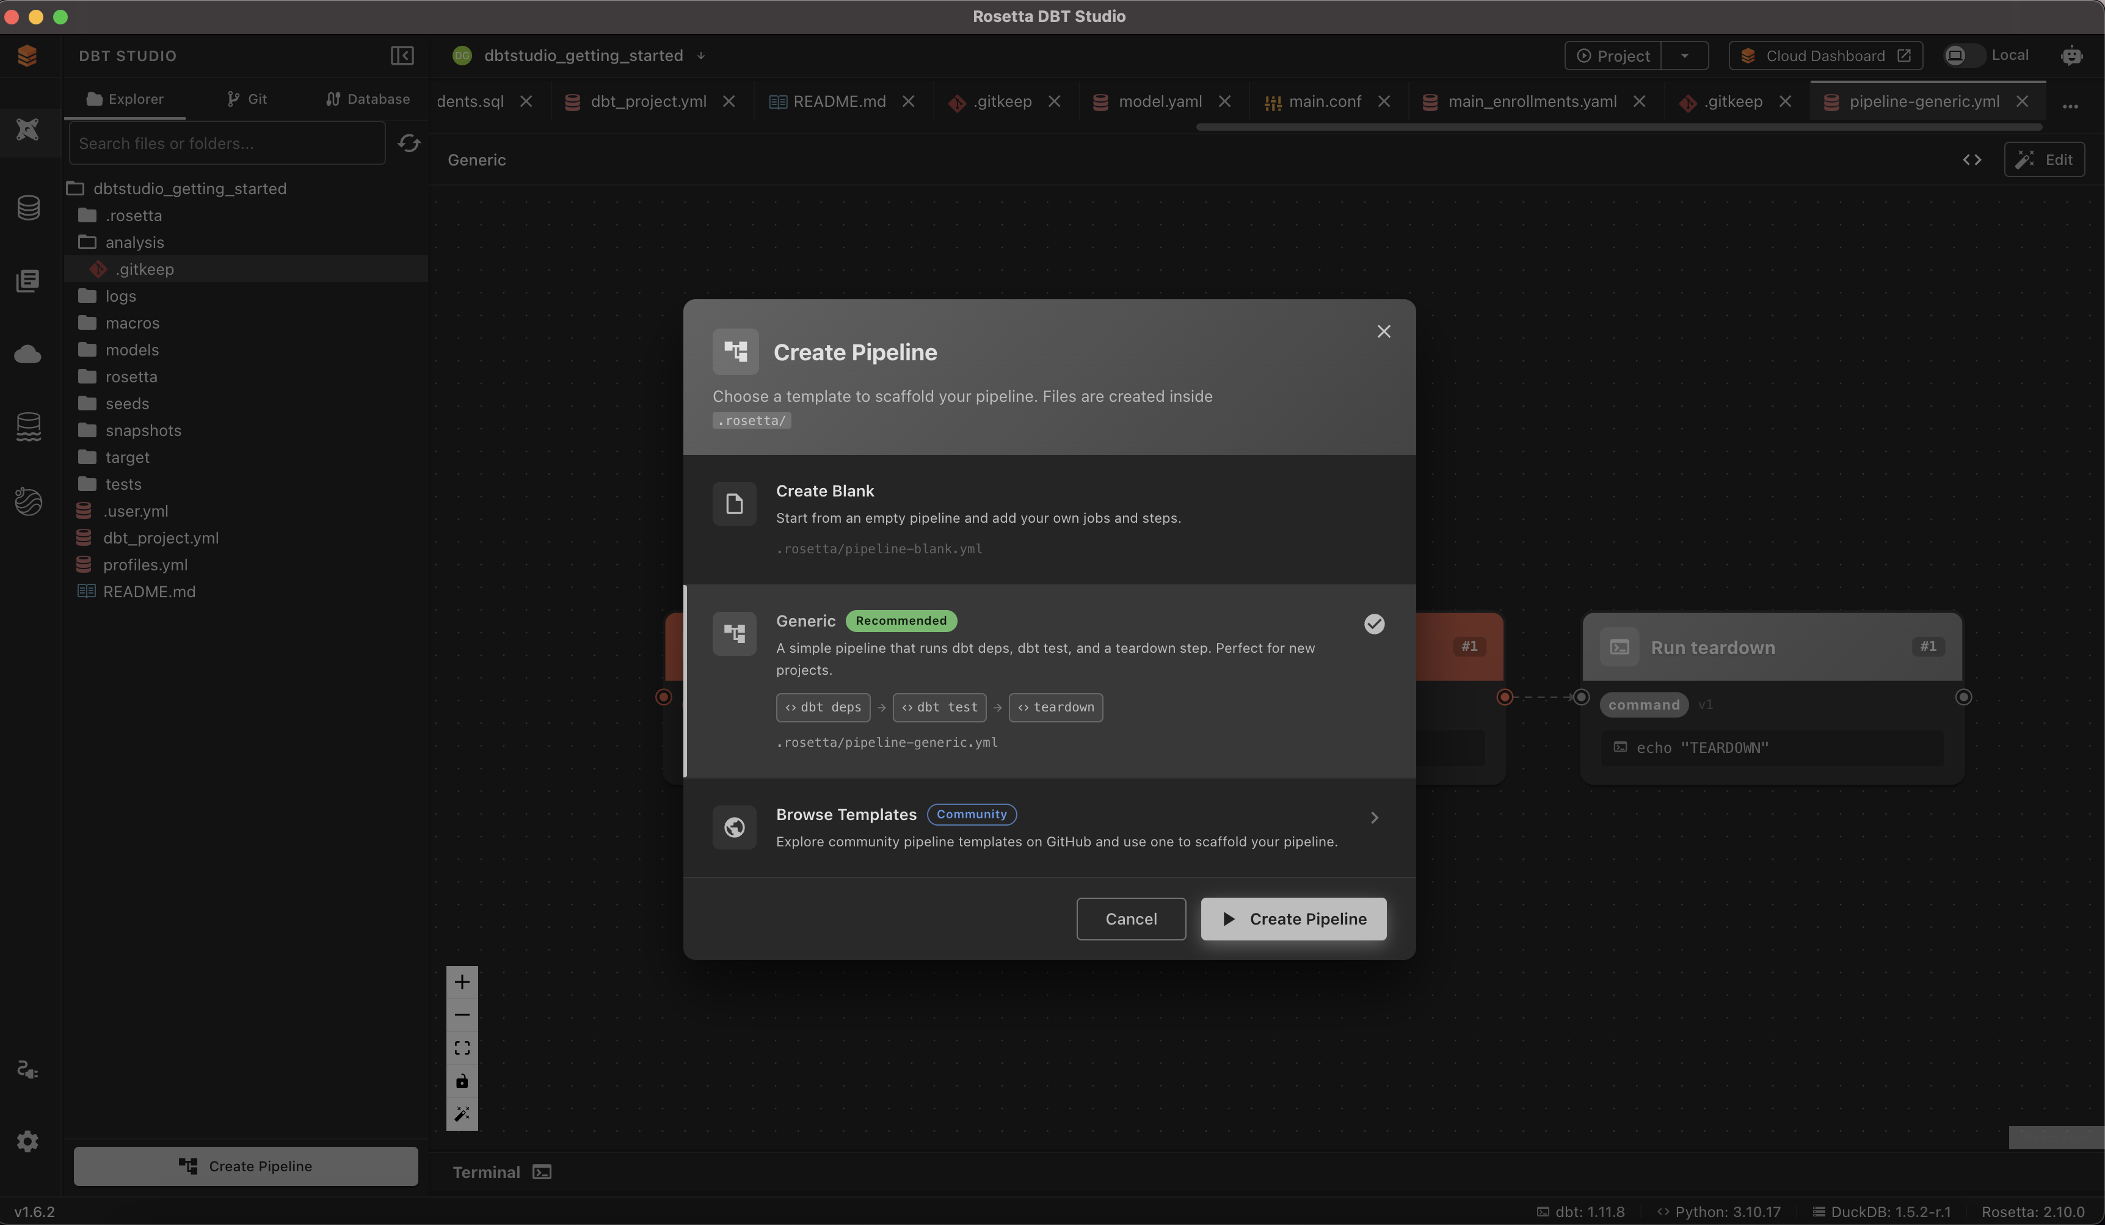
Task: Fit the pipeline canvas to view
Action: [x=462, y=1048]
